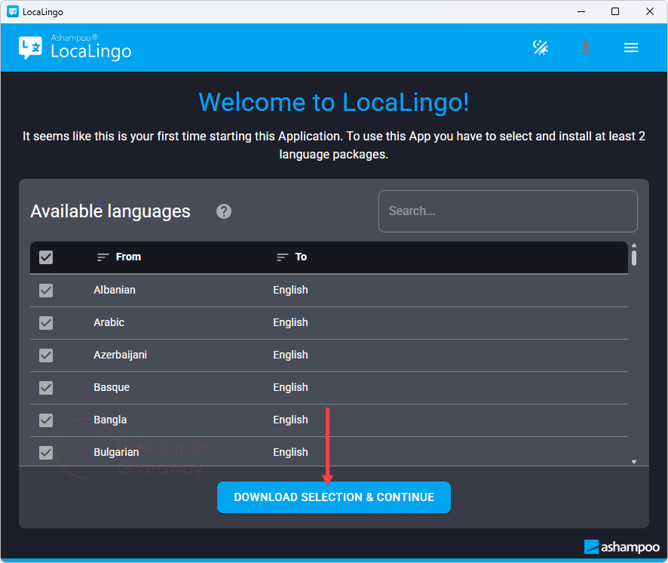
Task: Click the LocaLingo title bar app icon
Action: pos(13,11)
